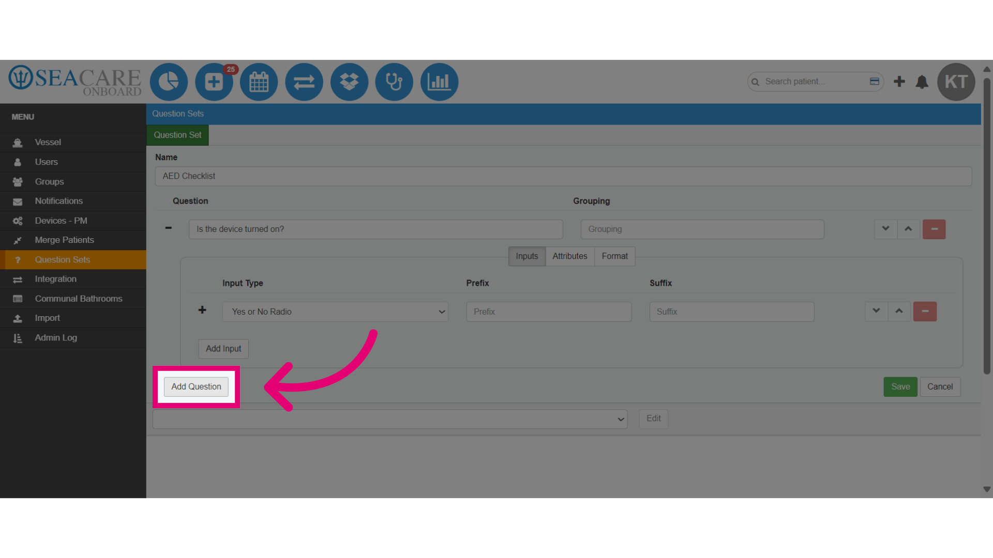The image size is (993, 558).
Task: Switch to the Inputs tab
Action: click(x=526, y=256)
